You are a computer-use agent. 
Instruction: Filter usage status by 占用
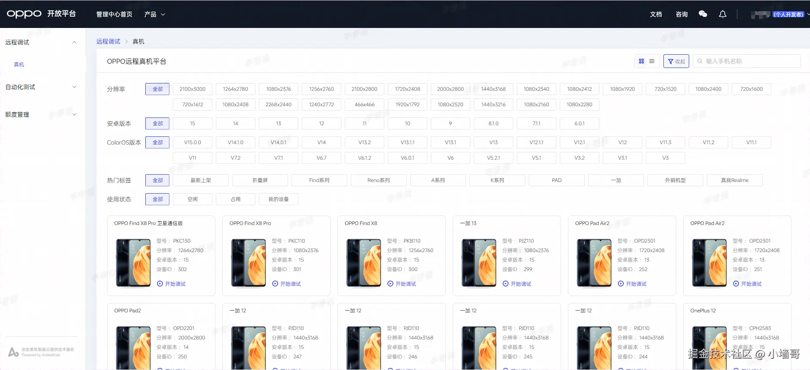click(236, 199)
